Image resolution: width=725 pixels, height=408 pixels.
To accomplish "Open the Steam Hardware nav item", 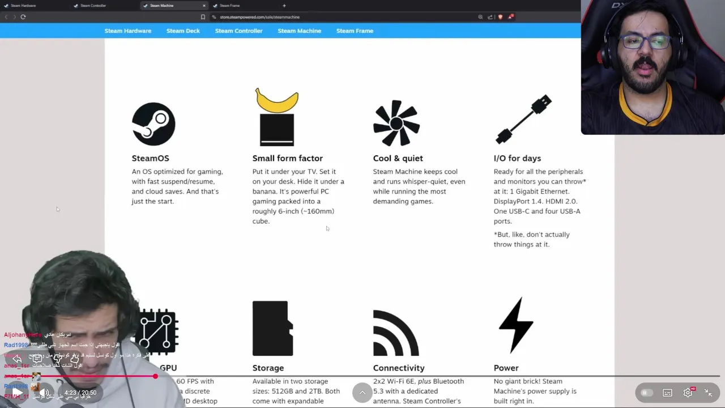I will 128,31.
